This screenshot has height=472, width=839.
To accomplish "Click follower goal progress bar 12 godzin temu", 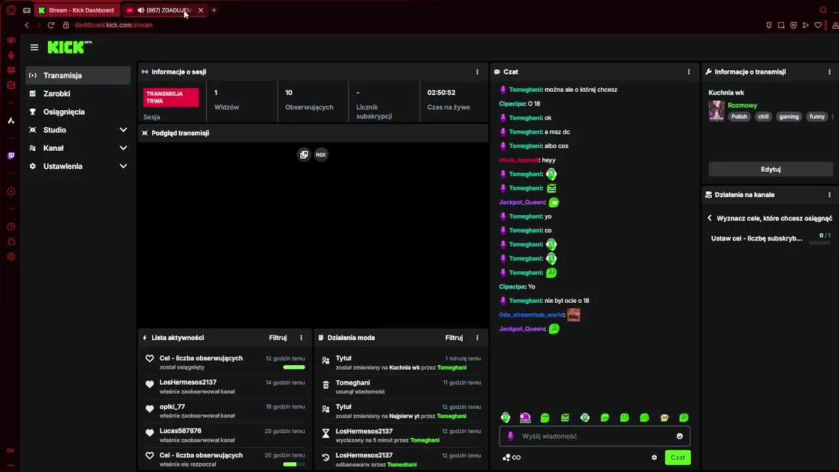I will pos(294,367).
